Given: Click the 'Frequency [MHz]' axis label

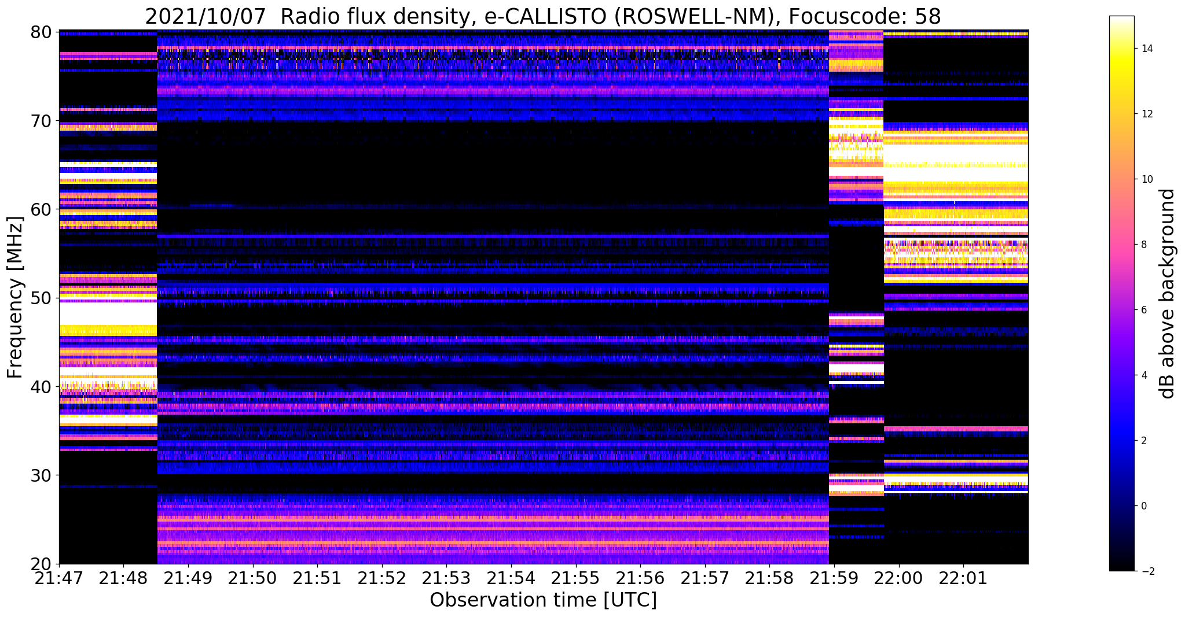Looking at the screenshot, I should 15,297.
